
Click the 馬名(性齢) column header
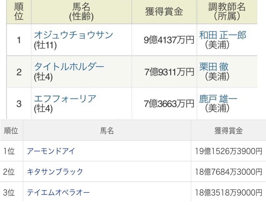82,12
